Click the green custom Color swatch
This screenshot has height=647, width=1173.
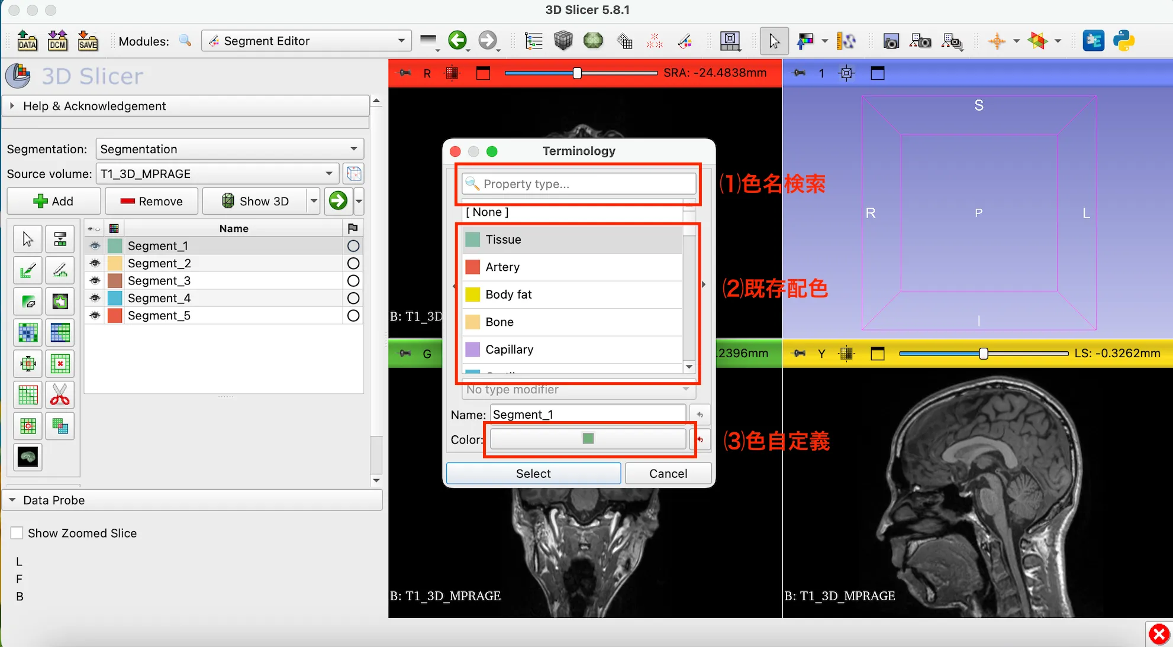(588, 439)
